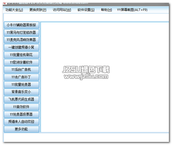172x145 pixels.
Task: Open the 功能大全[U] menu
Action: tap(14, 10)
